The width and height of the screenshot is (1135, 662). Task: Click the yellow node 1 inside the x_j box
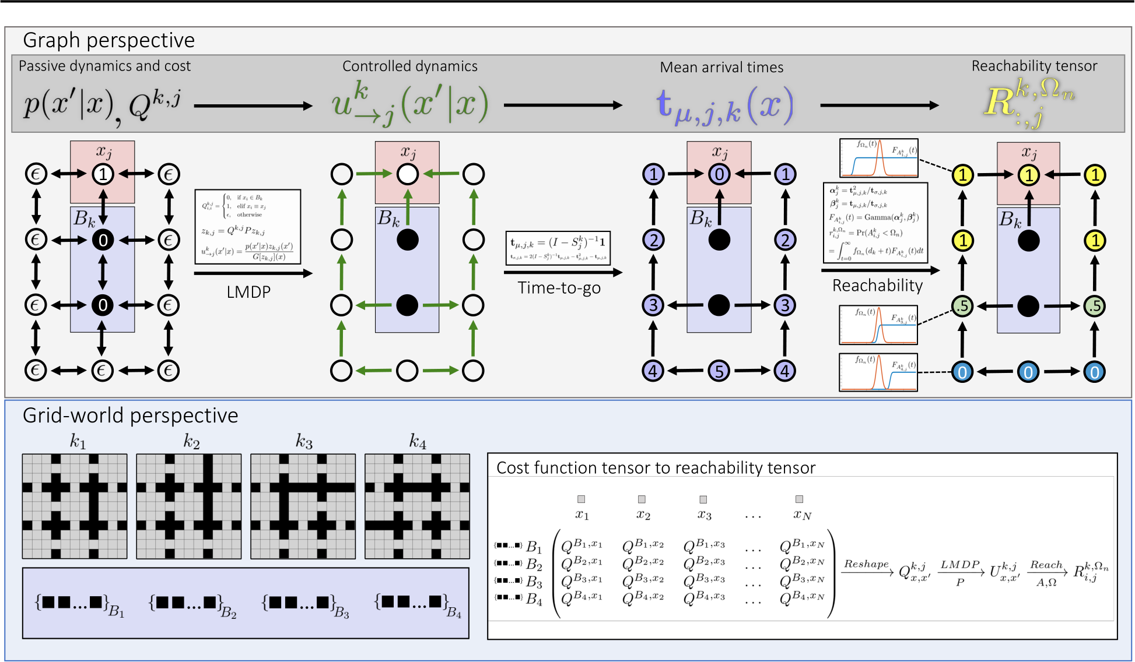pyautogui.click(x=1029, y=175)
